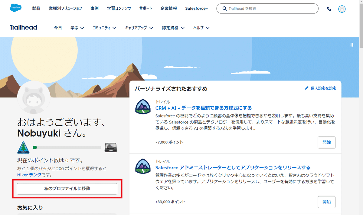Expand the コミュニティ dropdown menu
Image resolution: width=363 pixels, height=215 pixels.
(104, 28)
